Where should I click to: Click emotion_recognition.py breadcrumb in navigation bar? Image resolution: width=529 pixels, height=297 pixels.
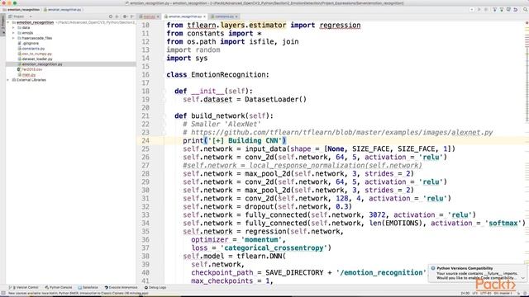click(x=63, y=10)
